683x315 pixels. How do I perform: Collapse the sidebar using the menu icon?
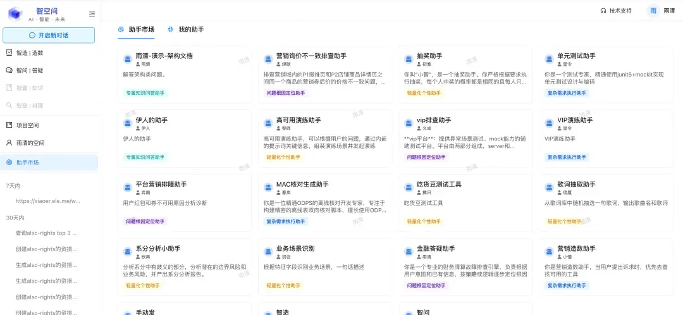[x=92, y=14]
